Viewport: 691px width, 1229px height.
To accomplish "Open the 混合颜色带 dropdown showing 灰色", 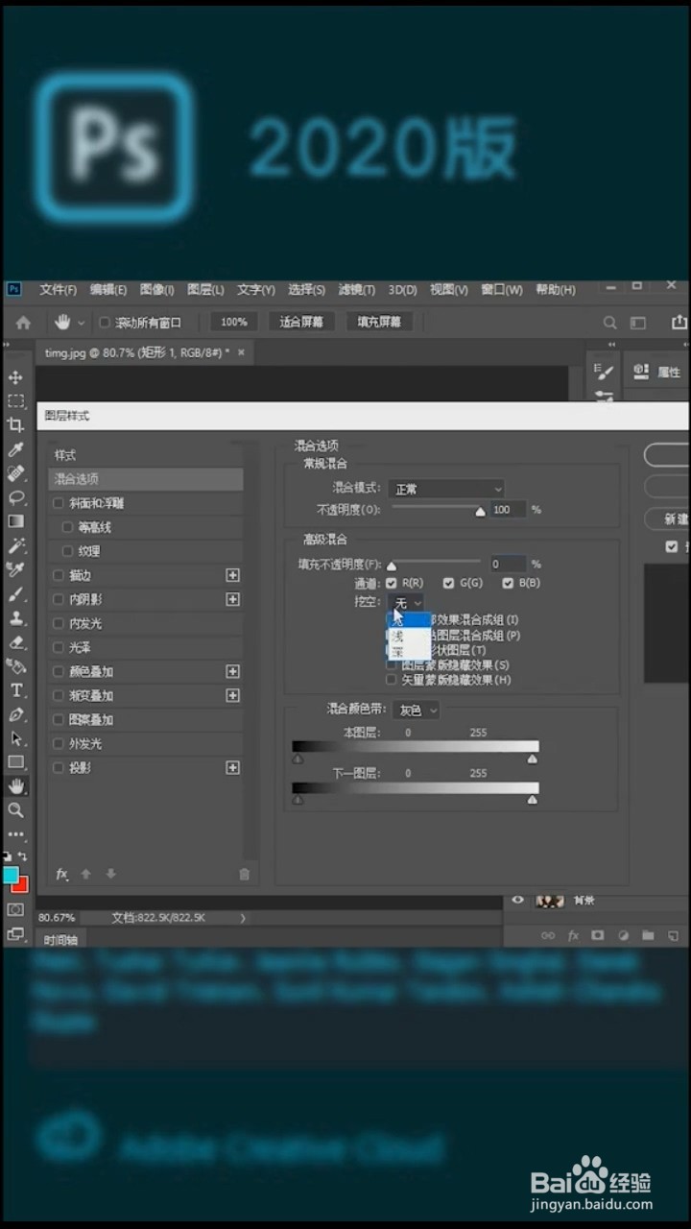I will [x=417, y=711].
